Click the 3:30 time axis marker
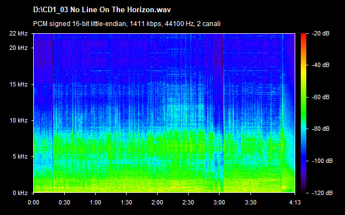The width and height of the screenshot is (345, 215). [x=250, y=202]
